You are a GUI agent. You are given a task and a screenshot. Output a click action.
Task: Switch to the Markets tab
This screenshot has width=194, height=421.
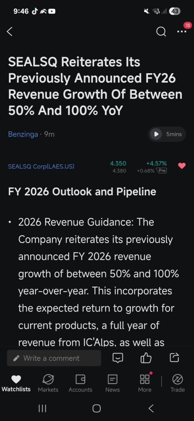(48, 384)
